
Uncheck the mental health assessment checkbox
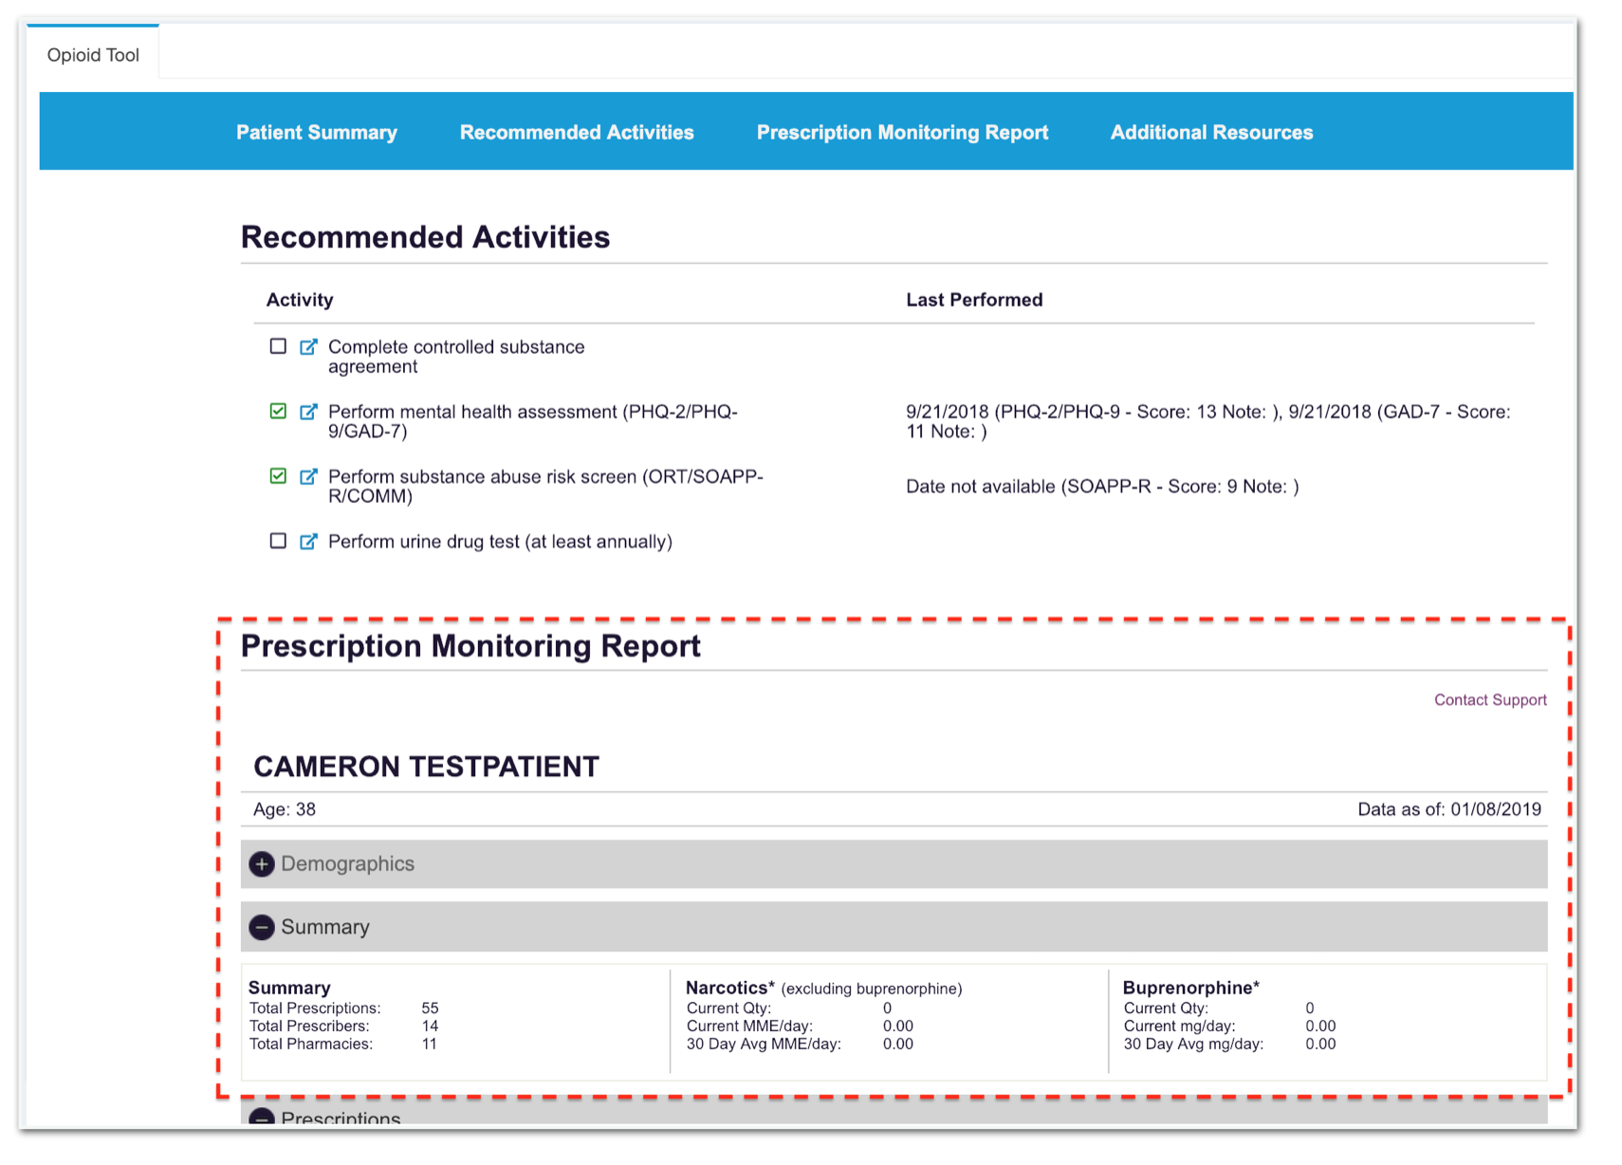coord(277,412)
